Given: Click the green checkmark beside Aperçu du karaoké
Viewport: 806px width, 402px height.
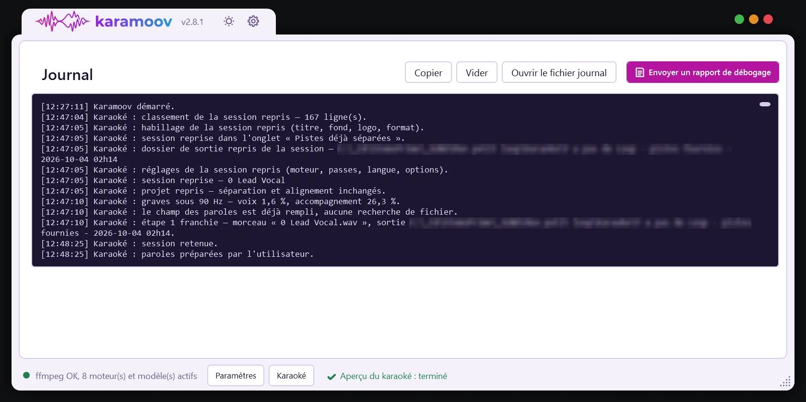Looking at the screenshot, I should point(332,377).
